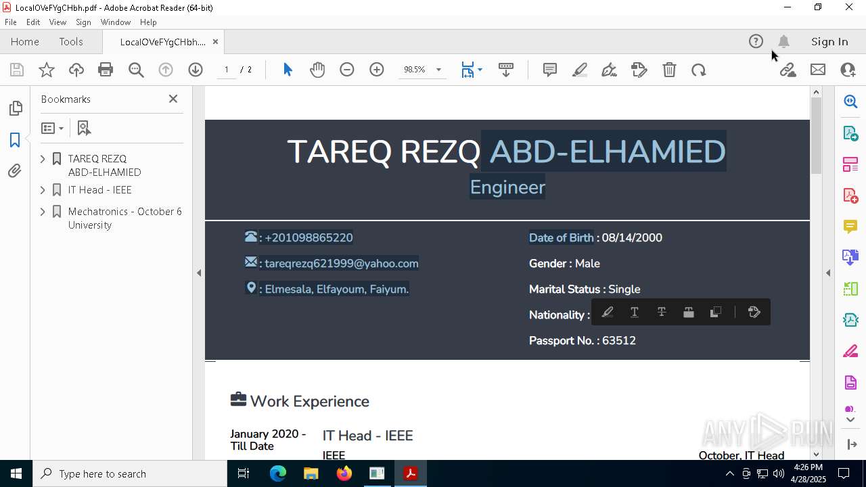The height and width of the screenshot is (487, 866).
Task: Open notifications bell icon
Action: (783, 41)
